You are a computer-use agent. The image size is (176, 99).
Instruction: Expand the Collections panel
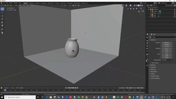click(x=153, y=67)
